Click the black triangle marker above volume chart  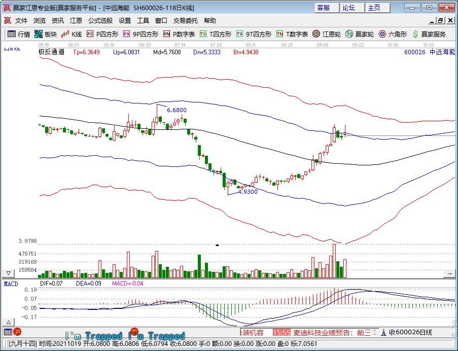click(x=217, y=245)
